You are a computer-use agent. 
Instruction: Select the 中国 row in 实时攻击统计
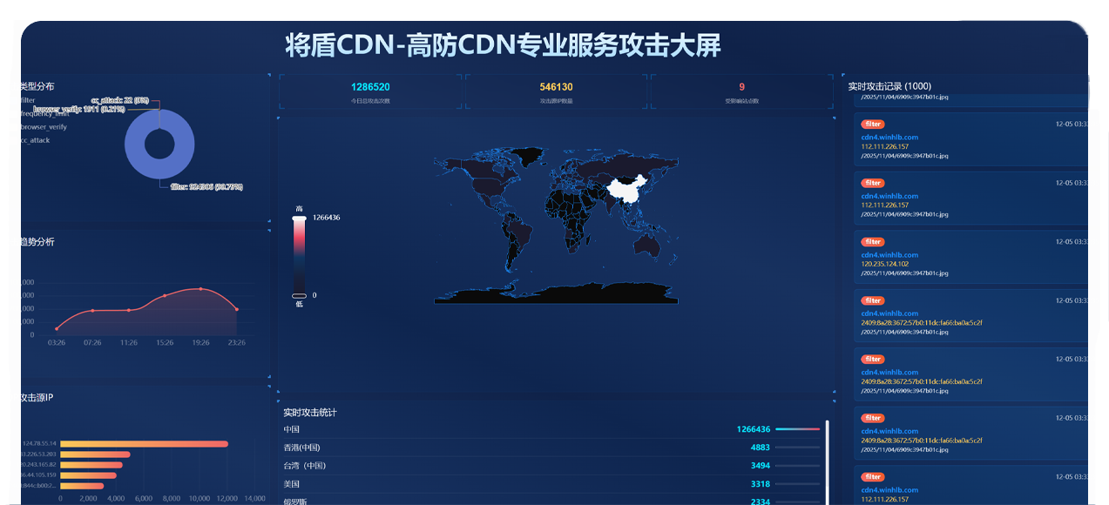coord(551,429)
